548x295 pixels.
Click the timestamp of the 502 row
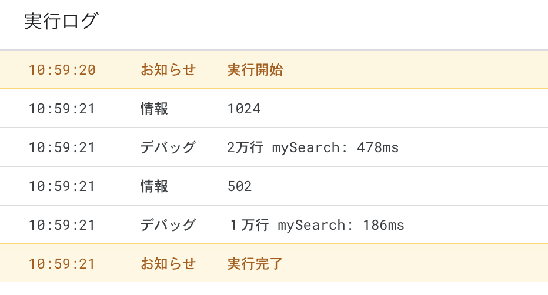pyautogui.click(x=62, y=186)
